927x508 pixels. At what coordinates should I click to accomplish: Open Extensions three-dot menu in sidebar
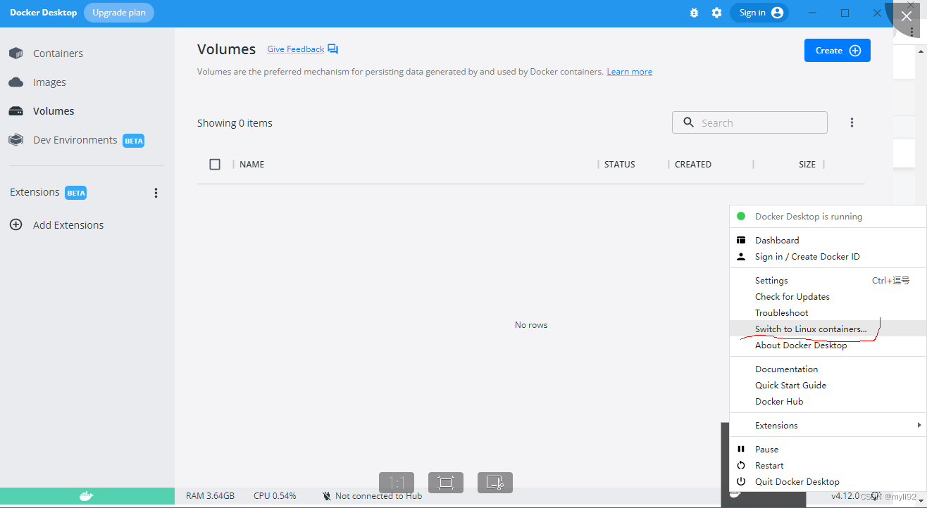(156, 193)
